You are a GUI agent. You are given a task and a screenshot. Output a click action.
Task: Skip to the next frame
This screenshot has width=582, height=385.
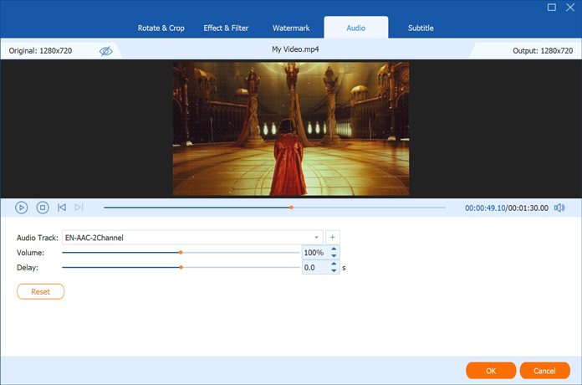pyautogui.click(x=79, y=208)
